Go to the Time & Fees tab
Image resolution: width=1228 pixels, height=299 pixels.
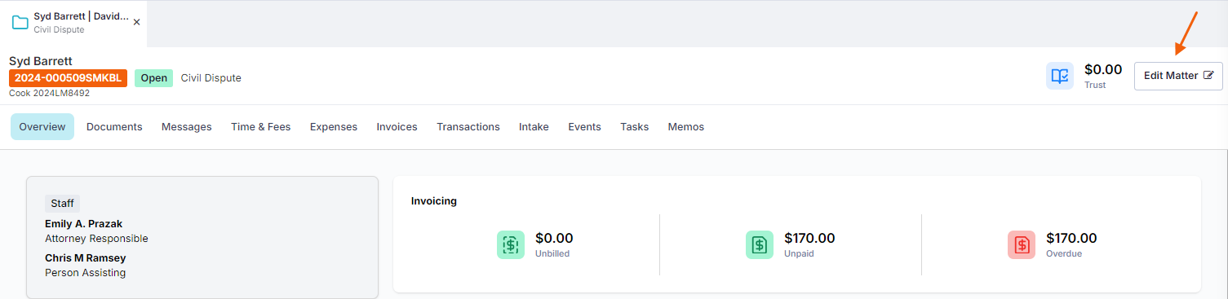(261, 127)
